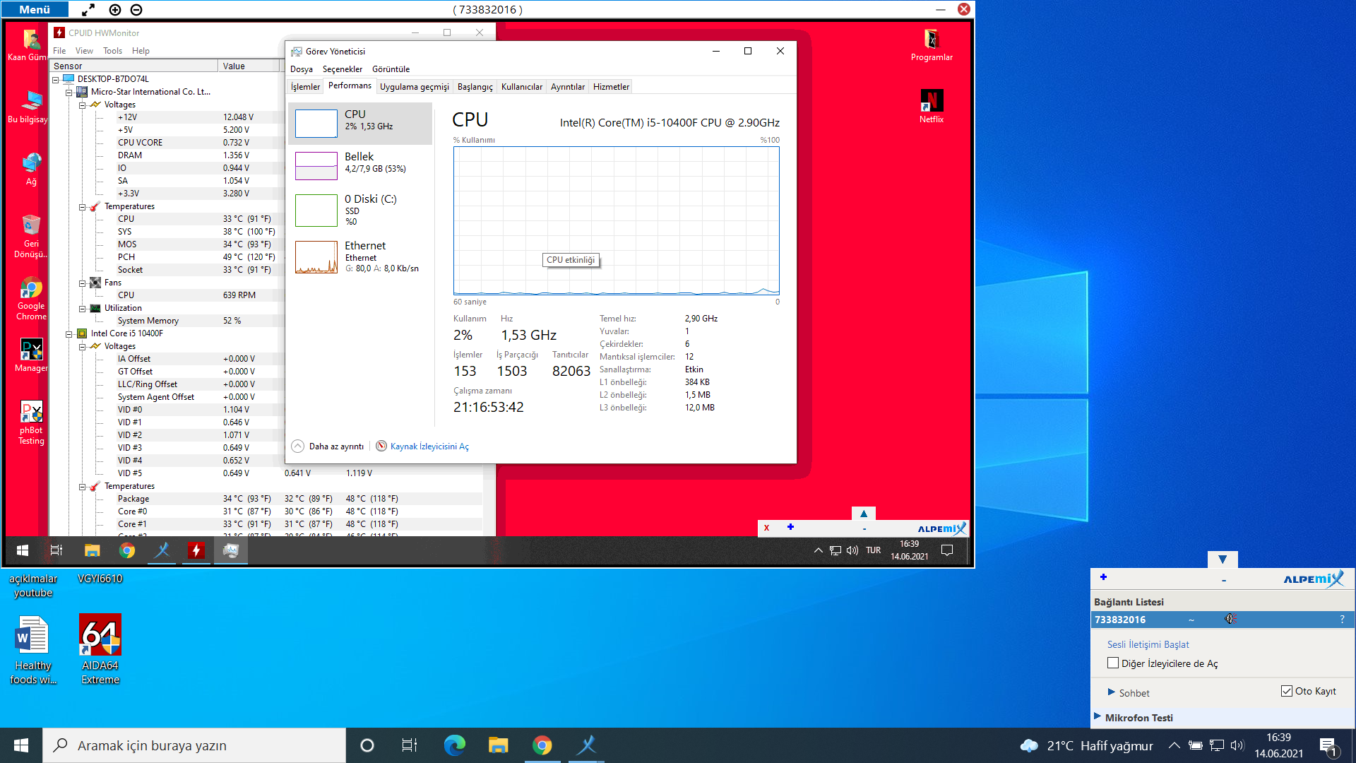Click the local search box Aramak için buraya yazın
Screen dimensions: 1356x763
pyautogui.click(x=194, y=745)
